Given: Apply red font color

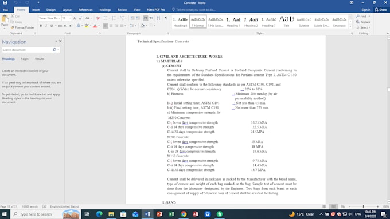Looking at the screenshot, I should (95, 26).
